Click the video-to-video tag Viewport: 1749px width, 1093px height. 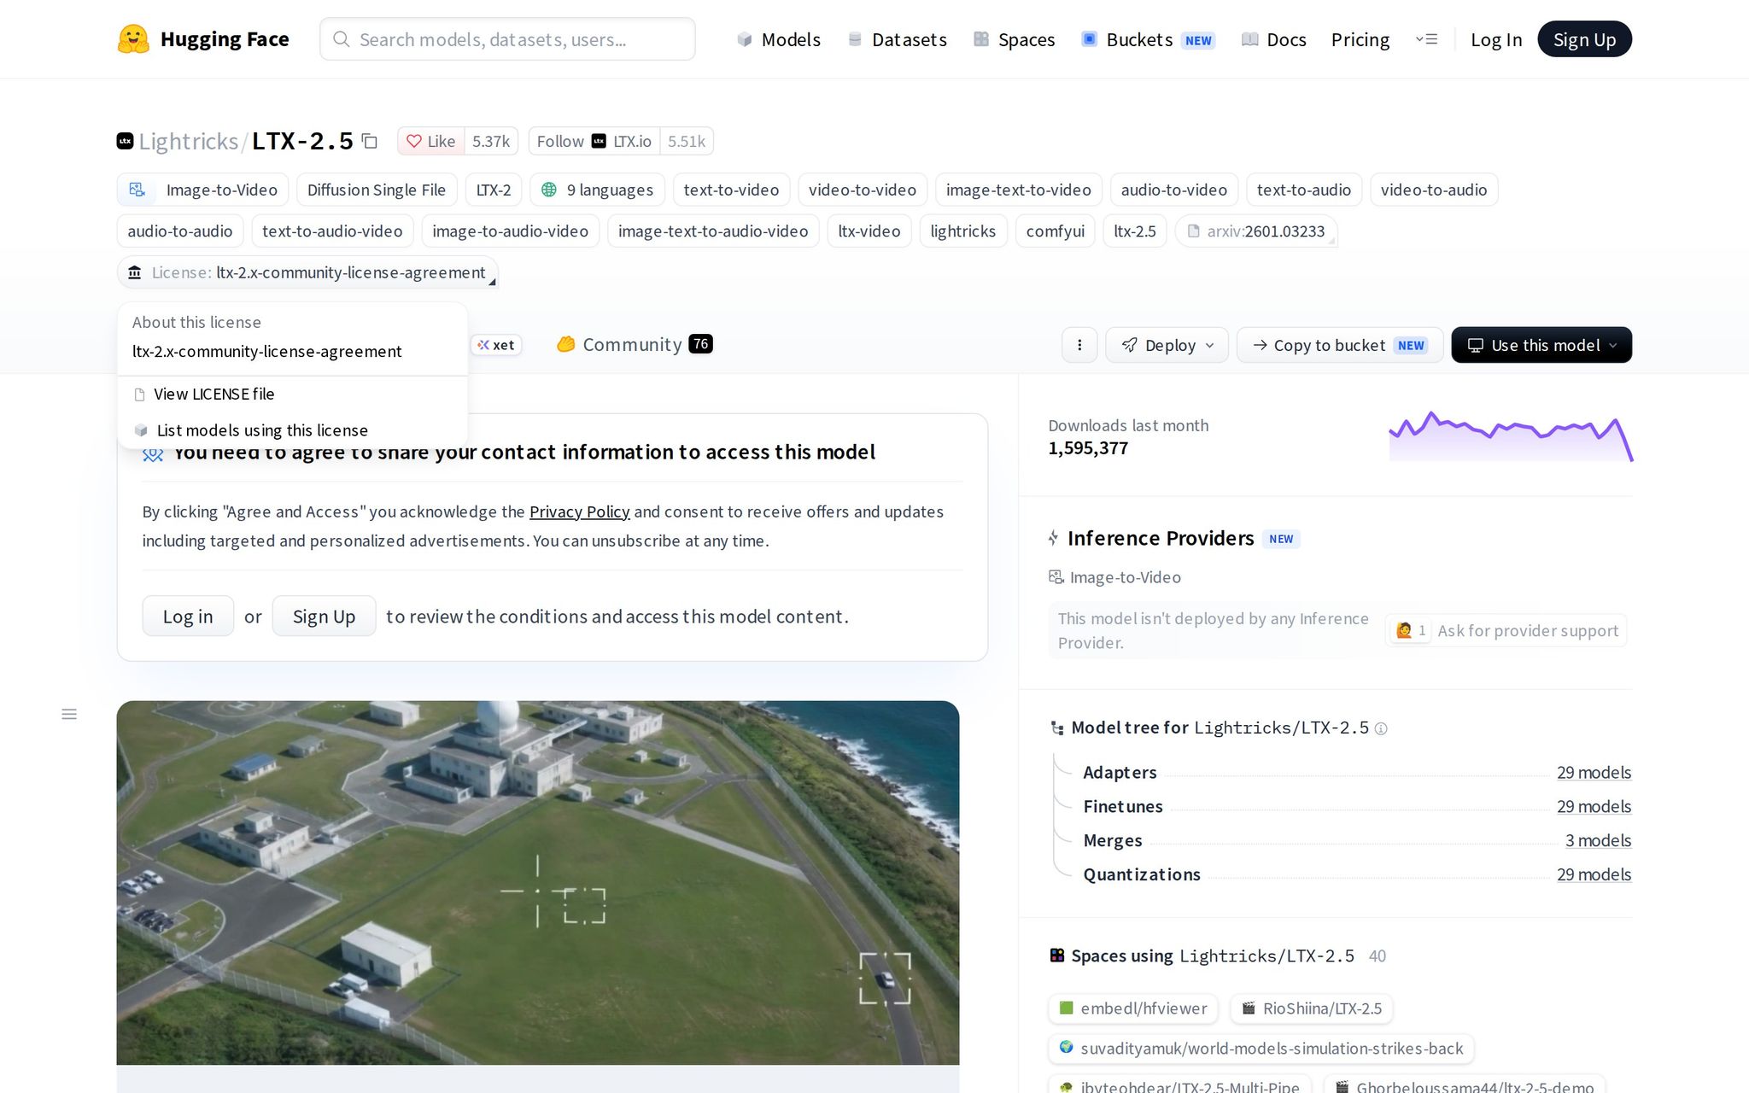coord(863,190)
